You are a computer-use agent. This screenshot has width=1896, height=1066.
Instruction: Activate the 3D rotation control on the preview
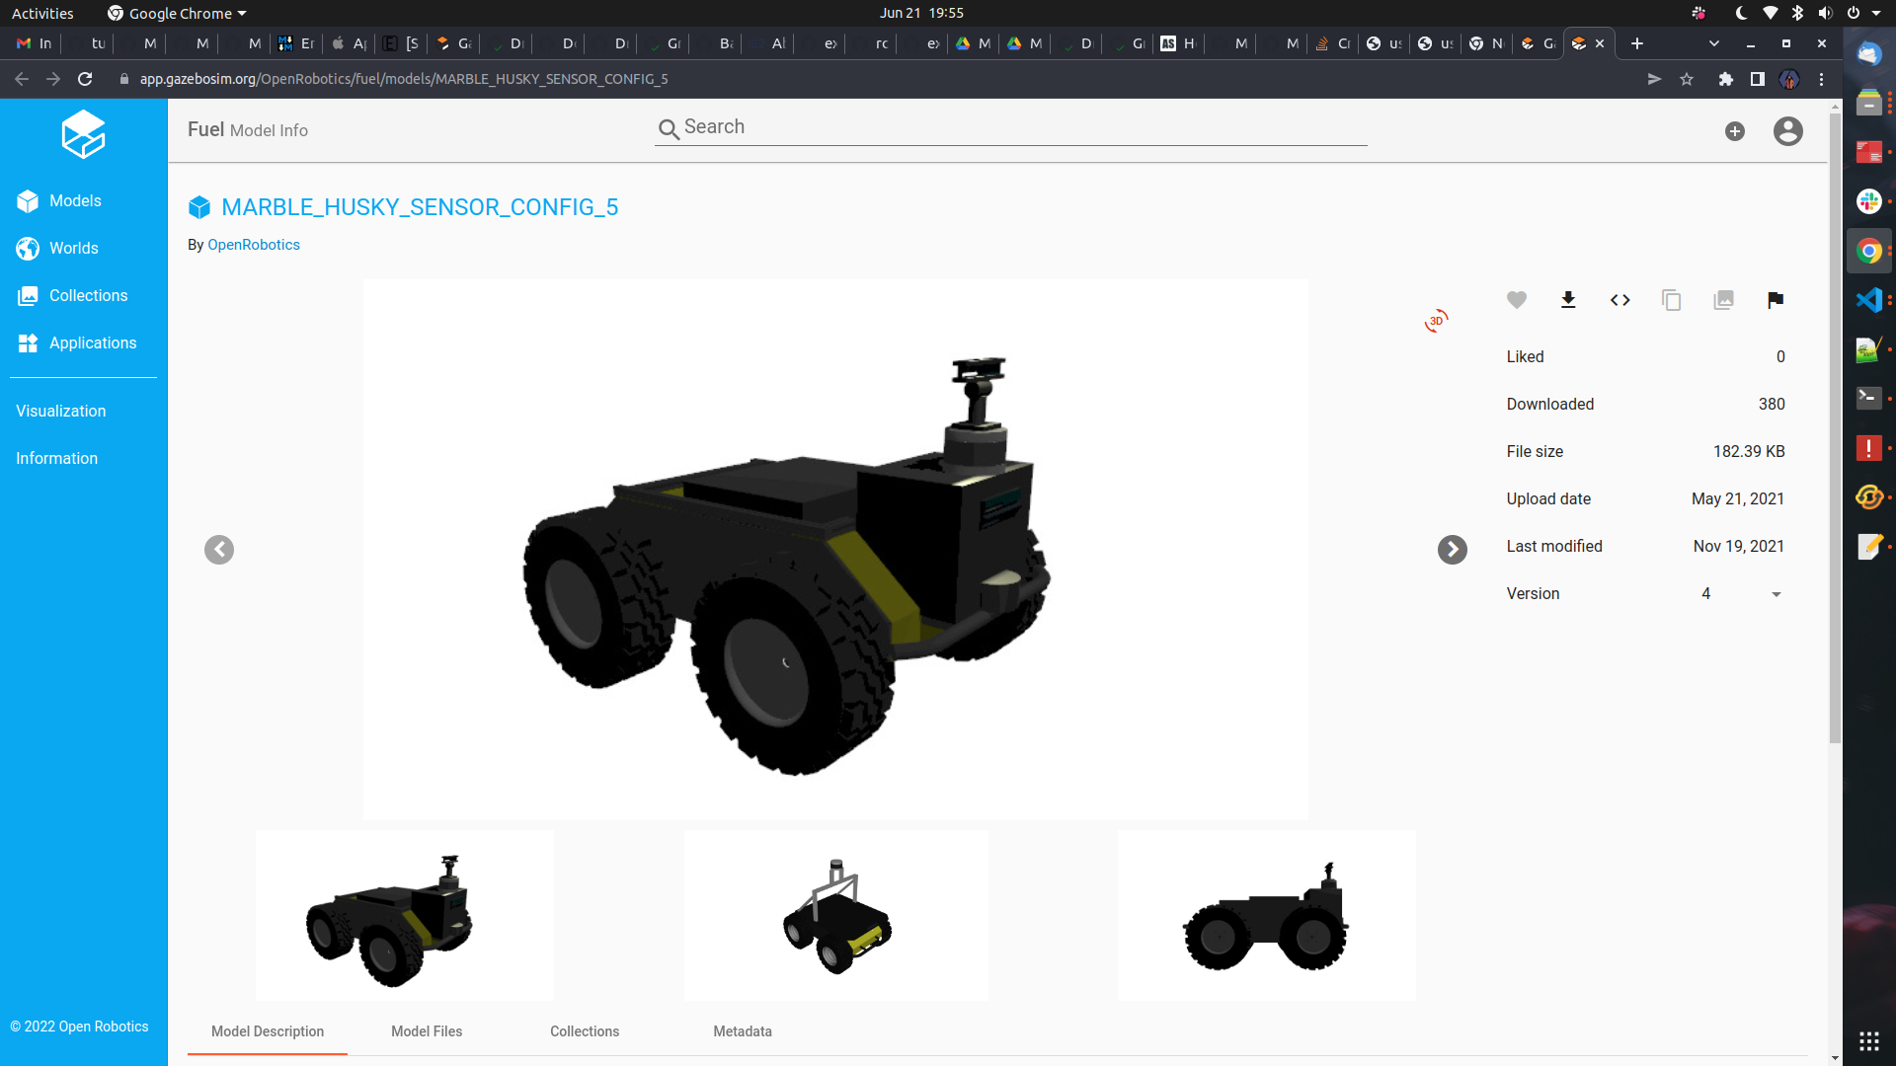coord(1437,320)
